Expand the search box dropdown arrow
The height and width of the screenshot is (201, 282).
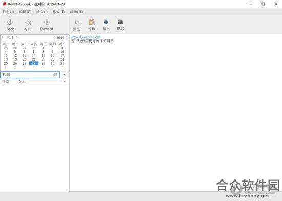pyautogui.click(x=64, y=75)
